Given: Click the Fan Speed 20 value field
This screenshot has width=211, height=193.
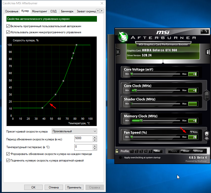Looking at the screenshot, I should [193, 137].
